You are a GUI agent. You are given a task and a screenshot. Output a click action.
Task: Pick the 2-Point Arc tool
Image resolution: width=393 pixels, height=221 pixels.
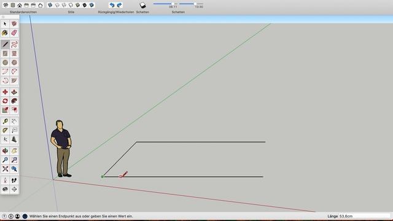coord(14,72)
